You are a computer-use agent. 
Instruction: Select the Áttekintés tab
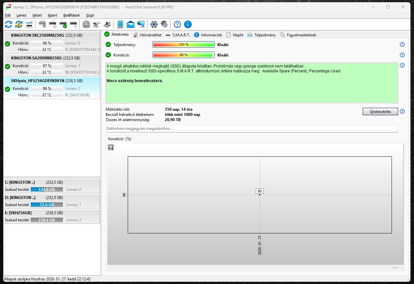(x=117, y=34)
